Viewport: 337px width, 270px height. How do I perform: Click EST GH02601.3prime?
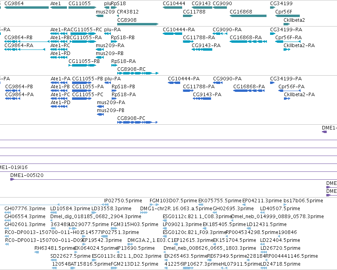25,224
